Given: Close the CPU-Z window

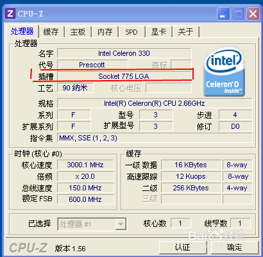Looking at the screenshot, I should coord(253,14).
